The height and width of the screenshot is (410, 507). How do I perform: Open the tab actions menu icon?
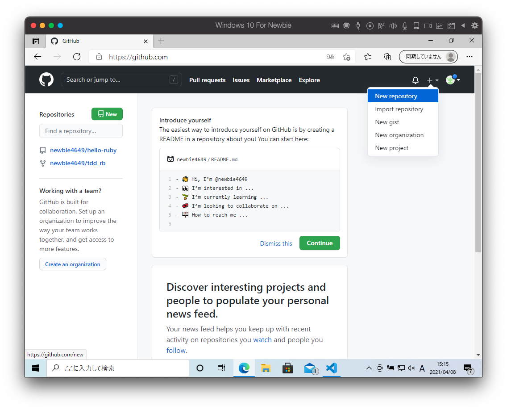coord(36,41)
